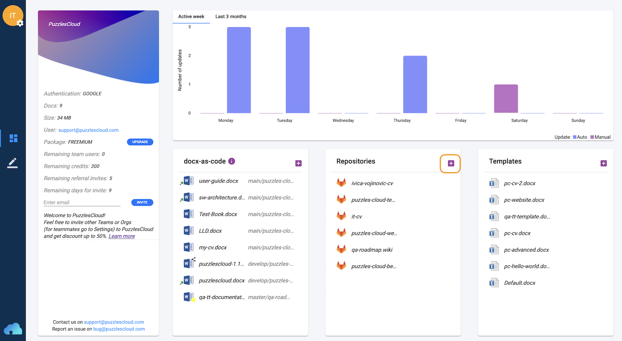Add a new docx-as-code document

[x=298, y=163]
